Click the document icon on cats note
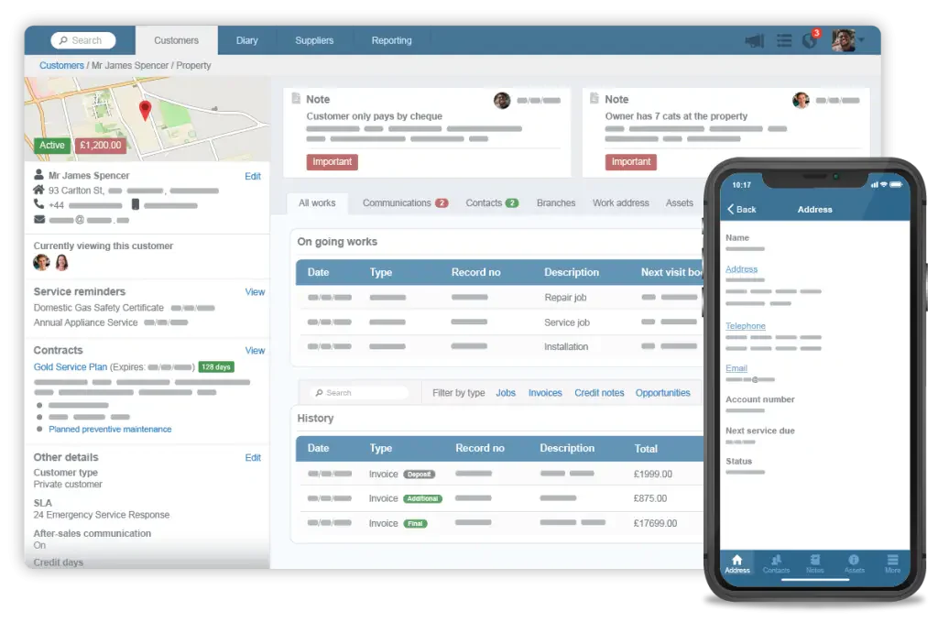The height and width of the screenshot is (622, 938). point(594,98)
